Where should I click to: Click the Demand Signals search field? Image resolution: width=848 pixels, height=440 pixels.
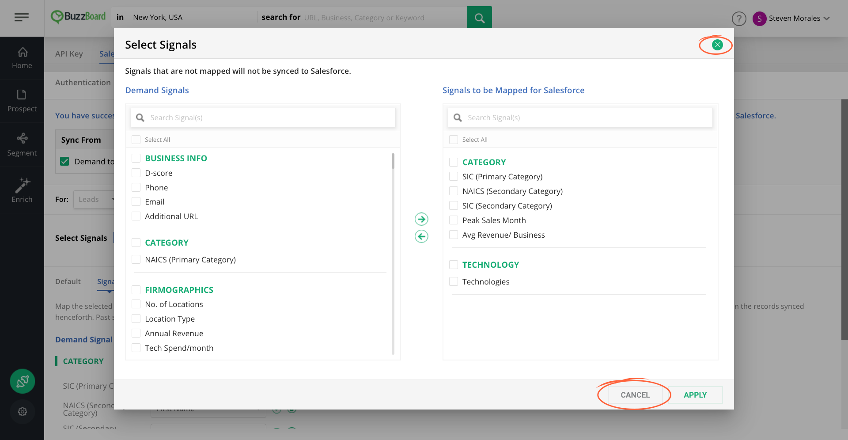pyautogui.click(x=263, y=118)
